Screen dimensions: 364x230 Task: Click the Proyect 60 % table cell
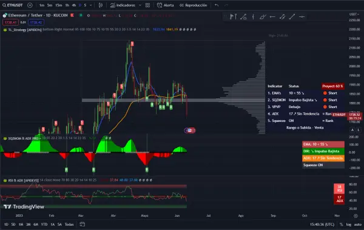point(332,86)
